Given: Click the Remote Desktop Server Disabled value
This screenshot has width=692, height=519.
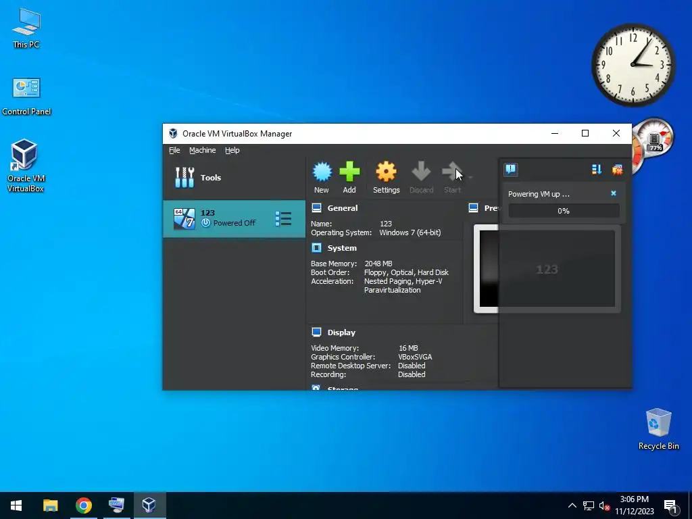Looking at the screenshot, I should click(412, 366).
